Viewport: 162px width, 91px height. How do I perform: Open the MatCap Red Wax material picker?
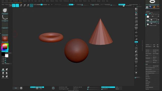point(5,39)
